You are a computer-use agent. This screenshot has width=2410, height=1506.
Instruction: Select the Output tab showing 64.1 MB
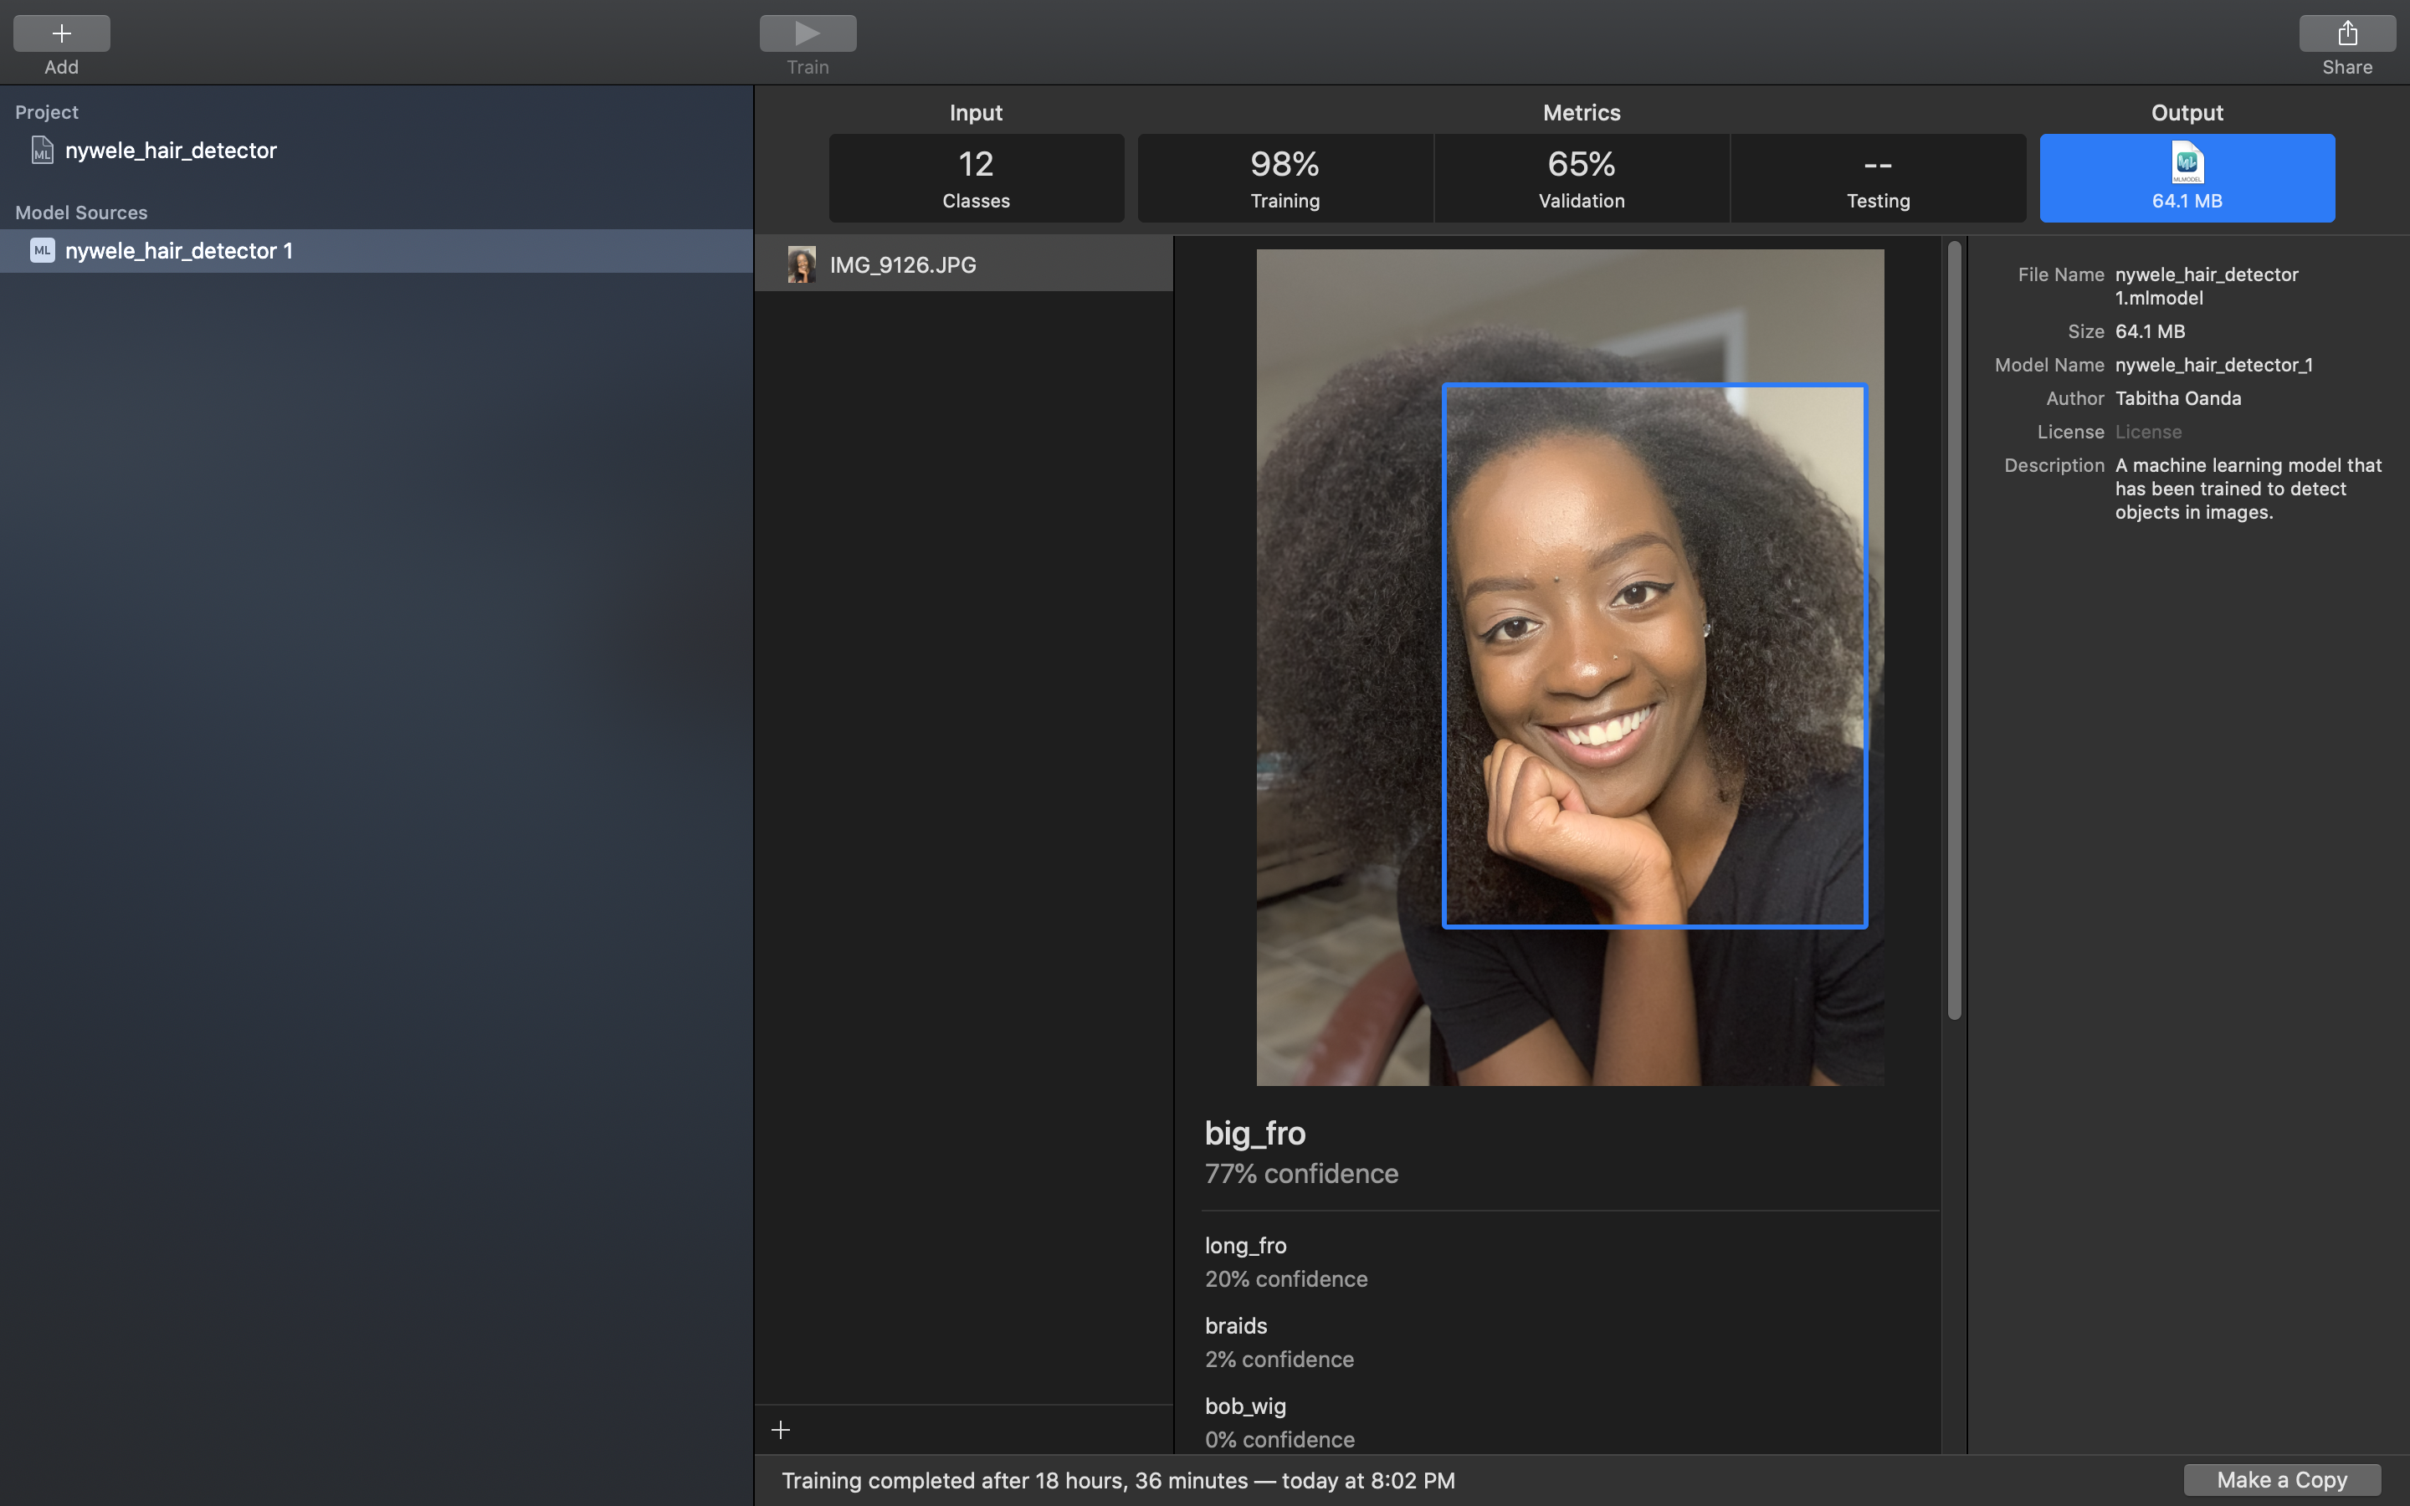point(2187,177)
